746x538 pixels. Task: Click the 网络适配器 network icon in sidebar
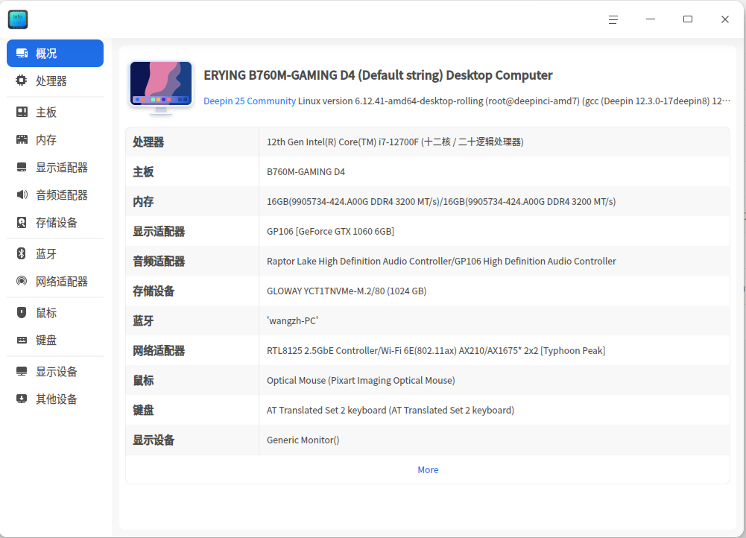pyautogui.click(x=22, y=281)
